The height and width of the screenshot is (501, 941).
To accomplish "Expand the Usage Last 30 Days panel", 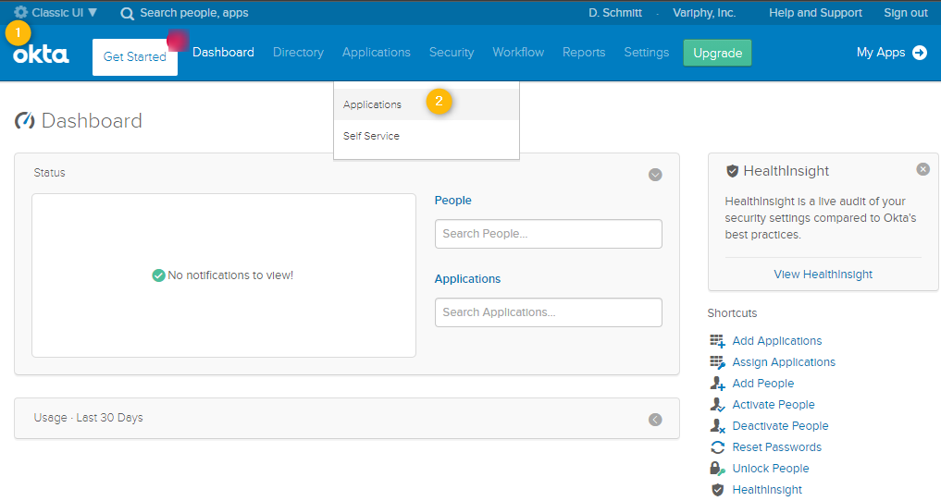I will pos(655,420).
